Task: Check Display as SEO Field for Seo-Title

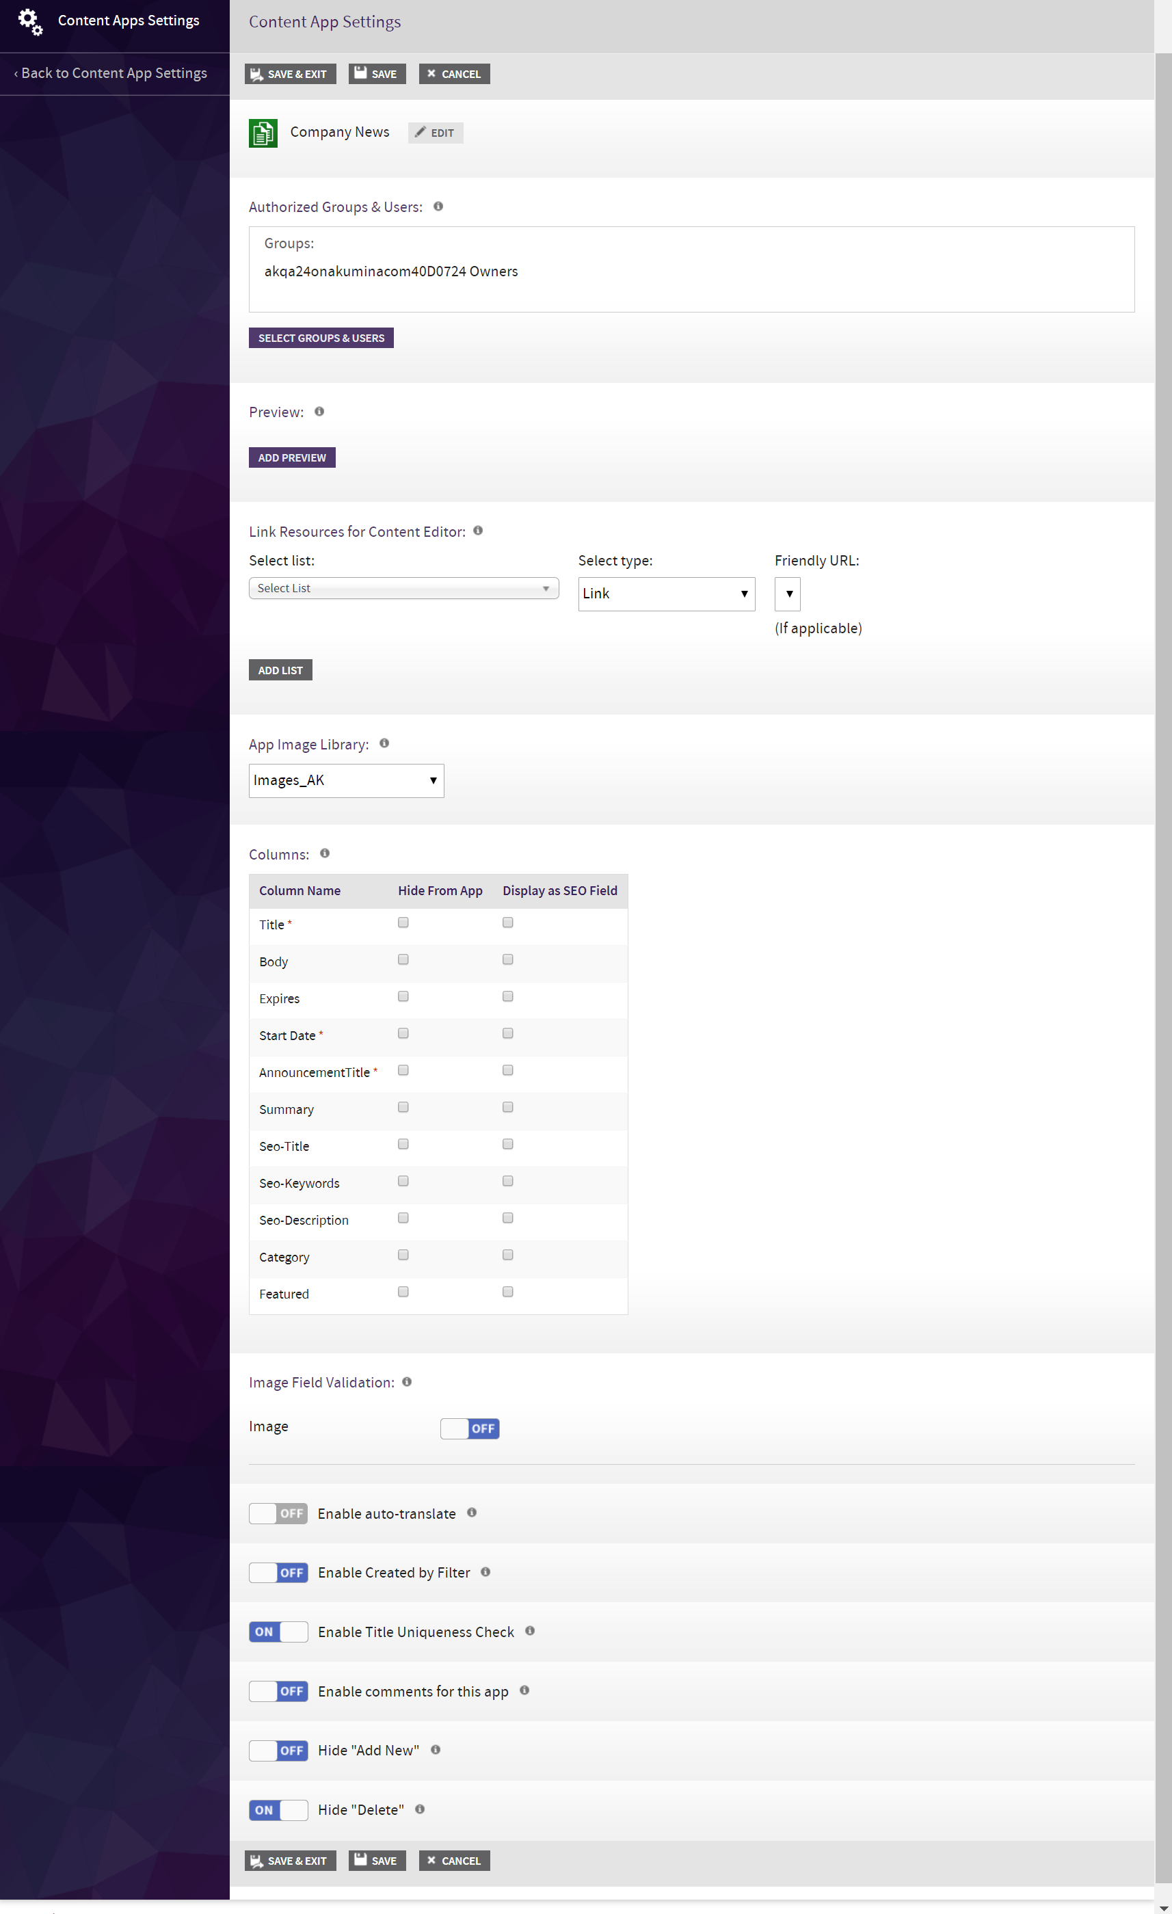Action: 508,1144
